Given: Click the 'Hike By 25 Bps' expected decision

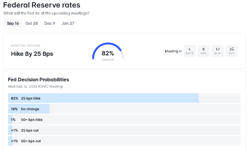Looking at the screenshot, I should (32, 54).
